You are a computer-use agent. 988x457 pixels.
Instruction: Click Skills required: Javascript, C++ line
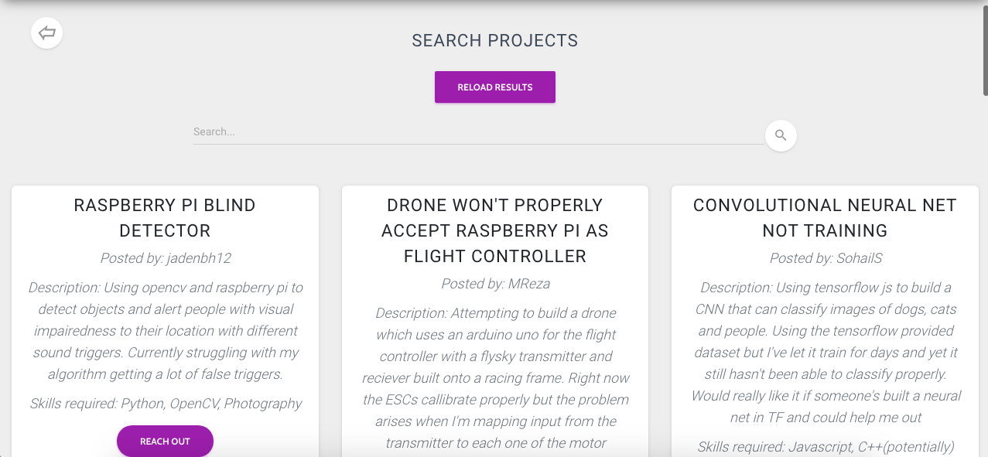pyautogui.click(x=826, y=447)
